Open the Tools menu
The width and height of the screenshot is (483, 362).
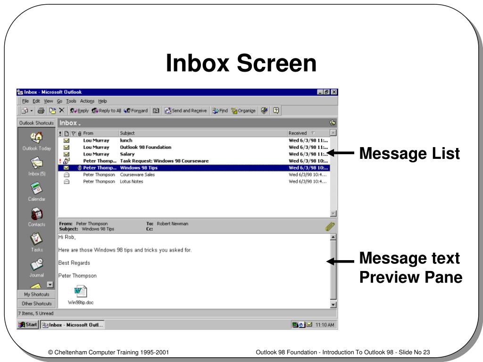click(71, 101)
